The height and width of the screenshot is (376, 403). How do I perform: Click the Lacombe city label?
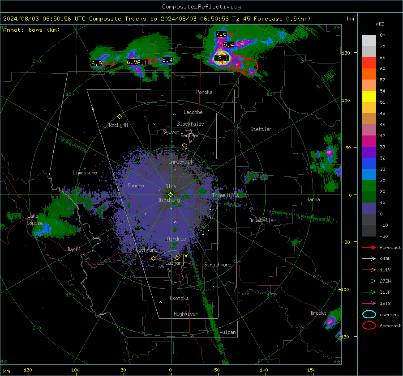click(x=193, y=112)
